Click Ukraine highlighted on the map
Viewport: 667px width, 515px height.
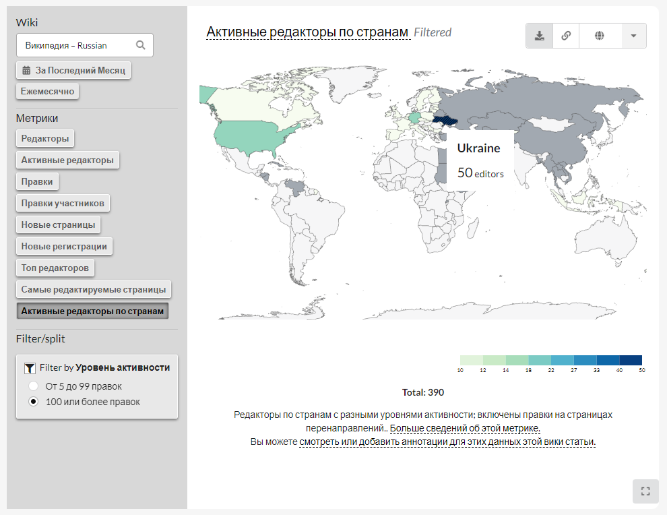tap(445, 119)
